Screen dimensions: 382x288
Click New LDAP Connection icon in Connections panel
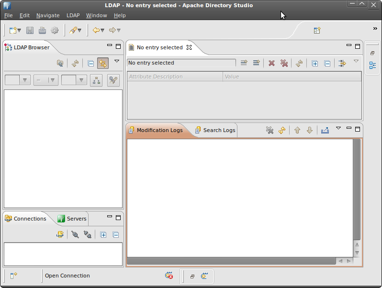click(x=60, y=234)
